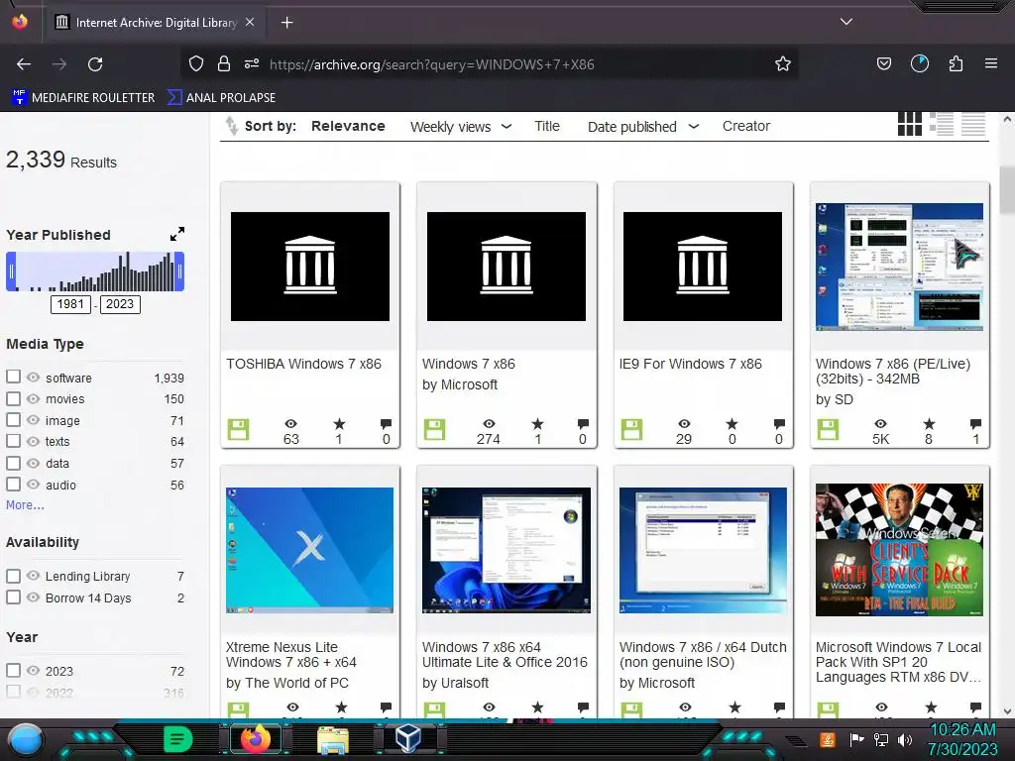Check the movies media type filter
Viewport: 1015px width, 761px height.
pos(13,398)
